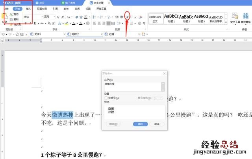Click the Undo arrow in quick toolbar
The width and height of the screenshot is (252, 159).
pos(3,34)
